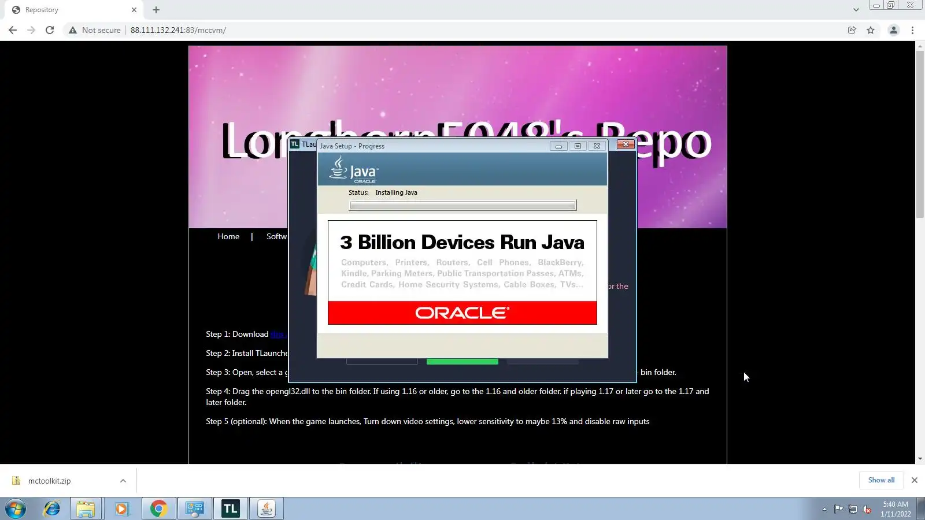Click the page scrollbar down arrow
Viewport: 925px width, 520px height.
click(920, 459)
